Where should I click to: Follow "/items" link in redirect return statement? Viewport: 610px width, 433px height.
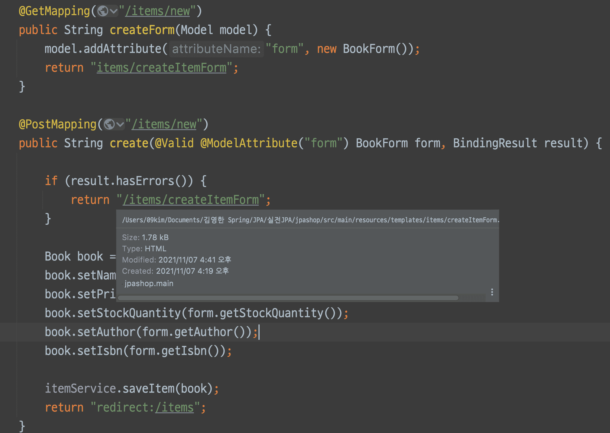click(174, 408)
